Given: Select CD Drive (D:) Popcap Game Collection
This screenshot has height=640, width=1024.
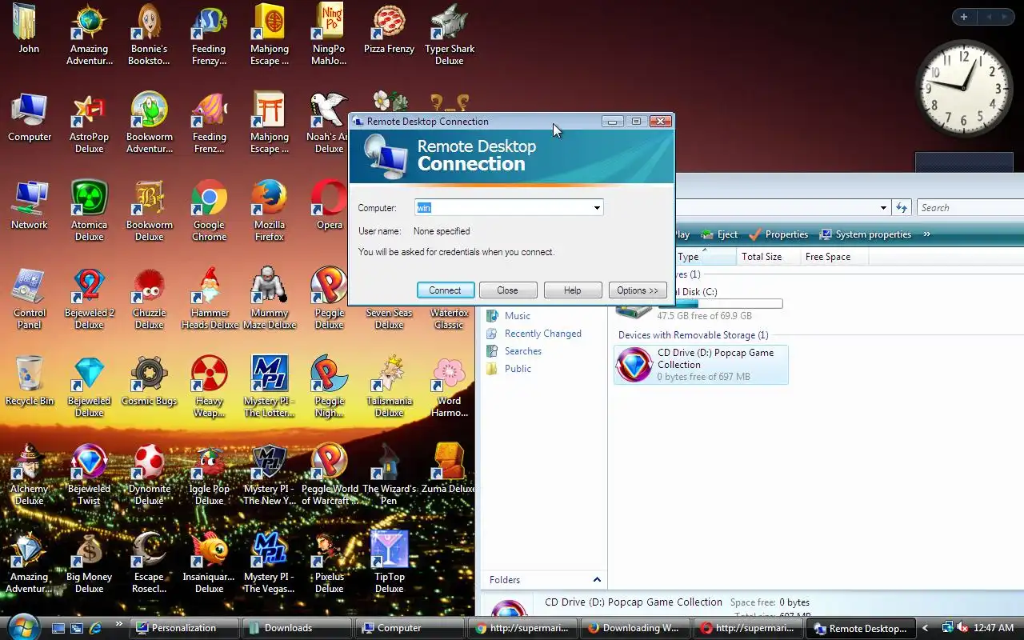Looking at the screenshot, I should point(701,365).
